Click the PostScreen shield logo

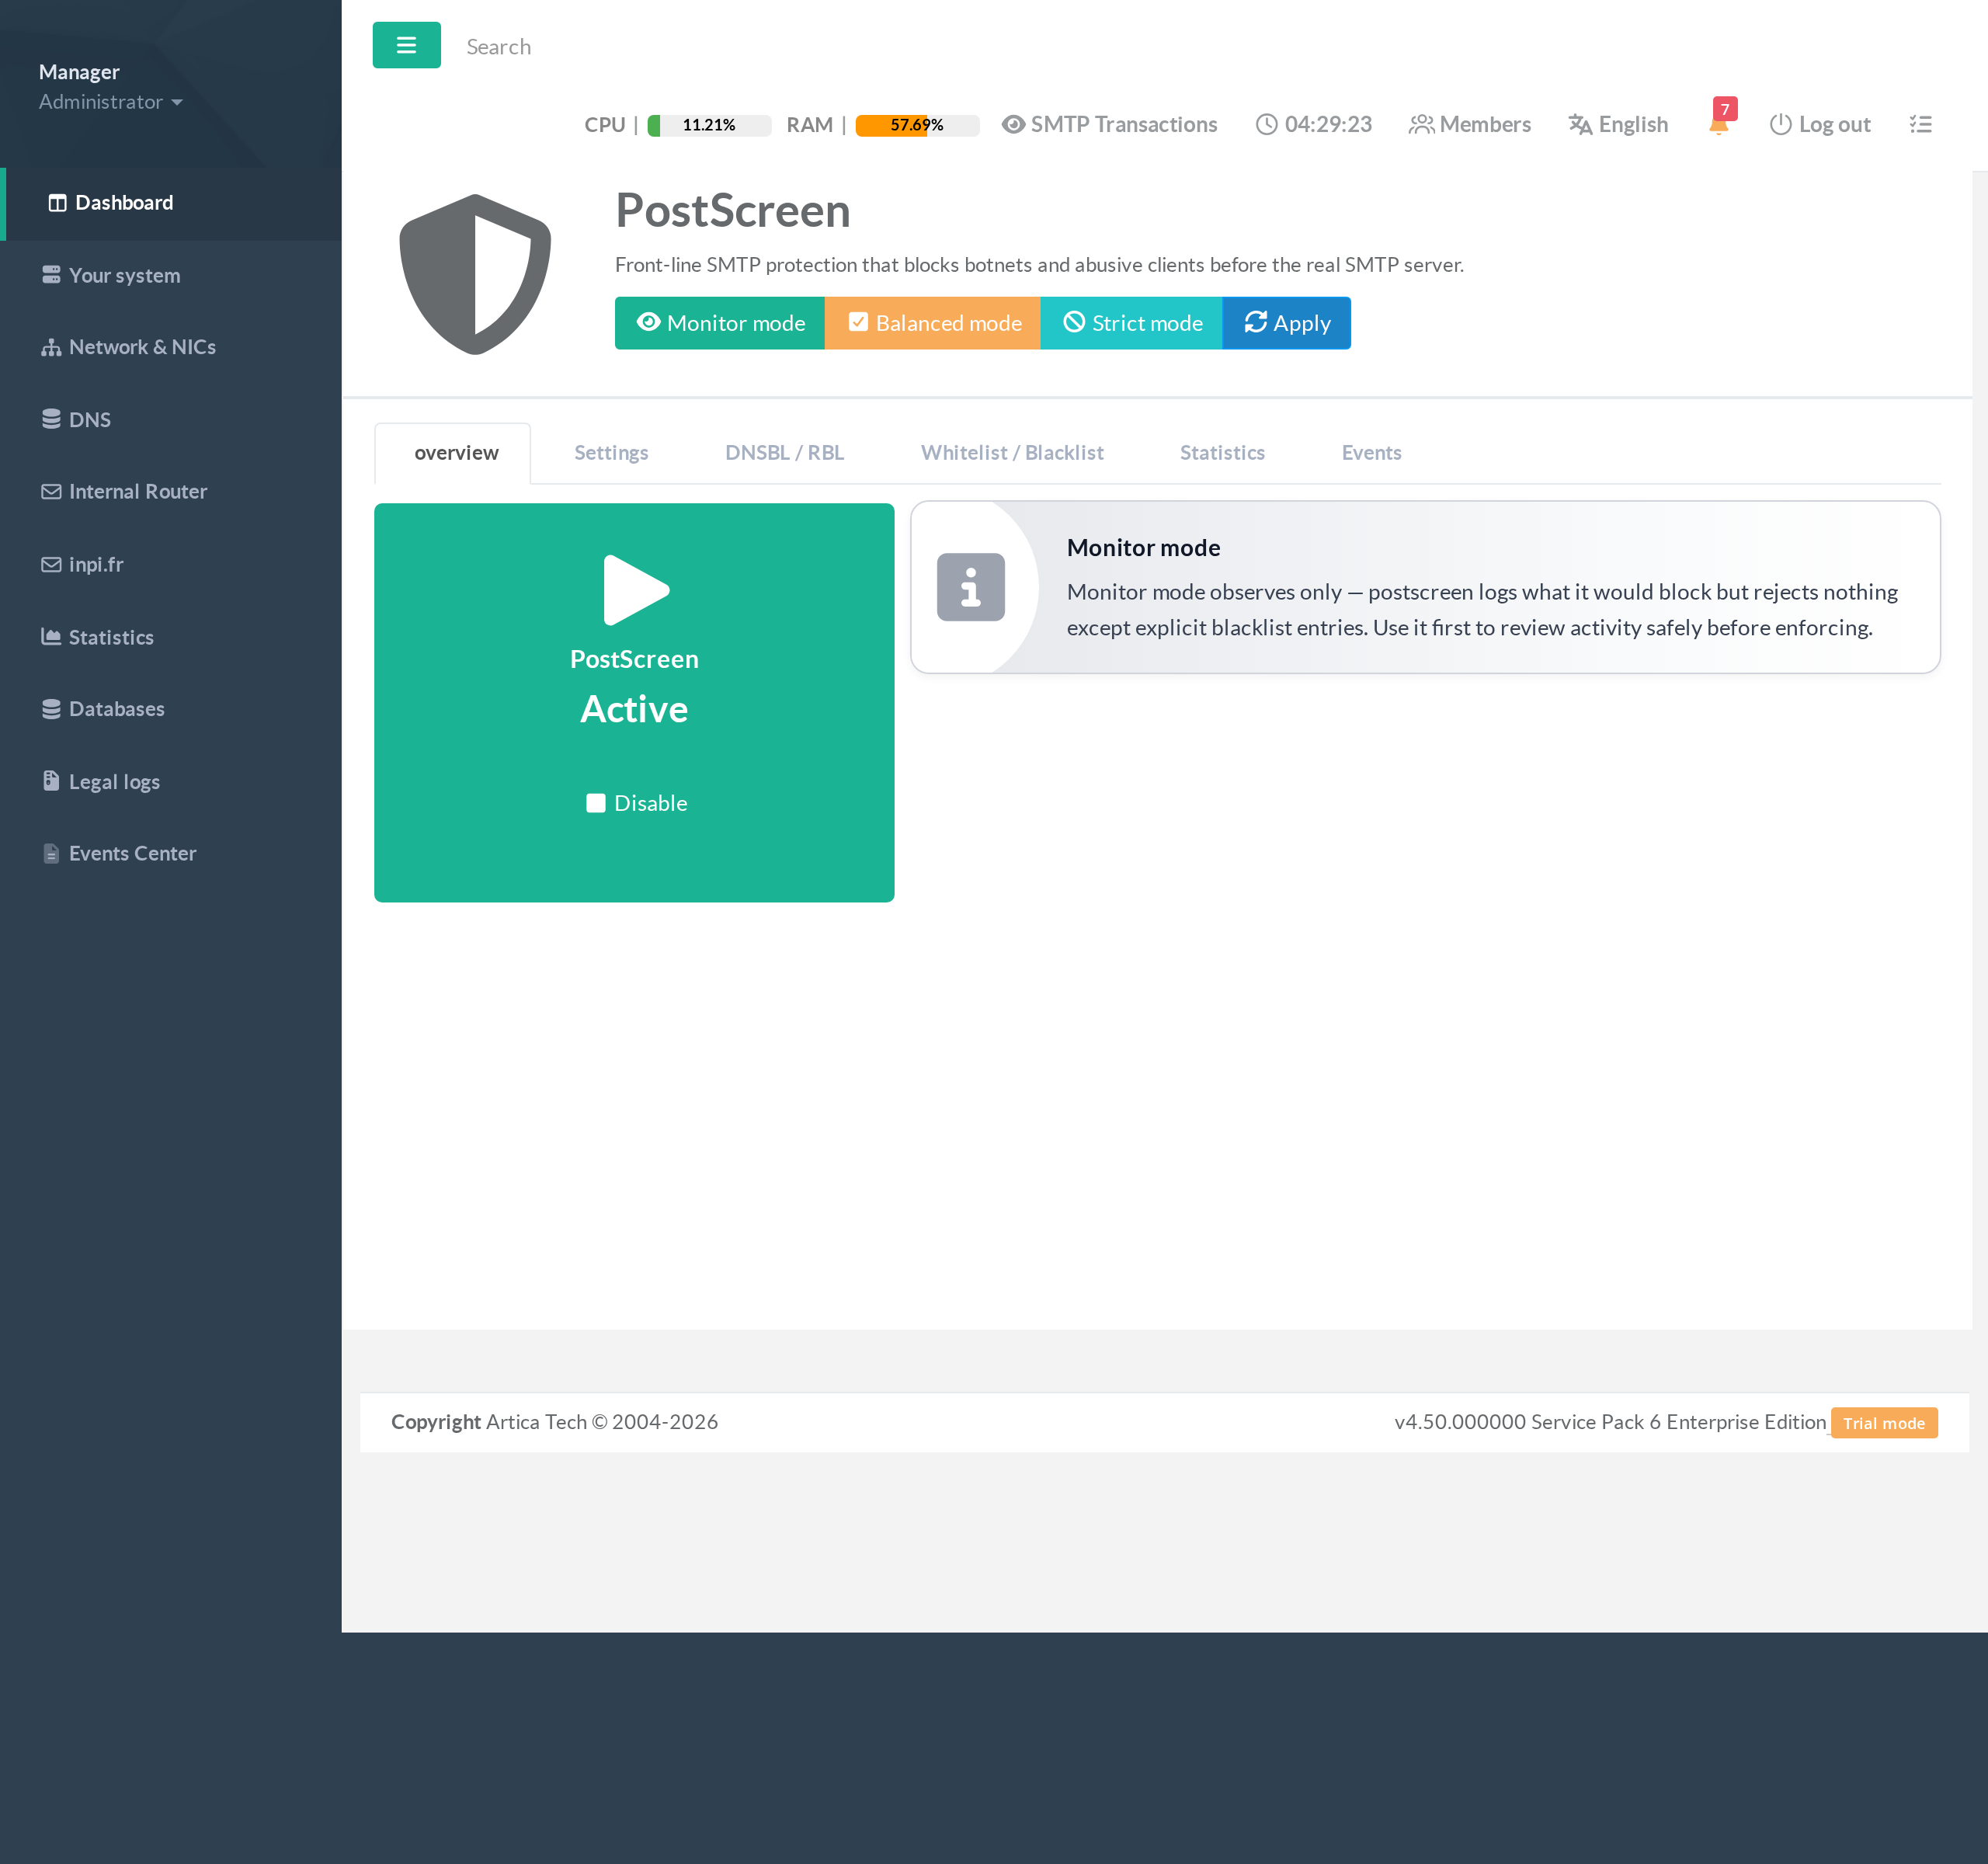475,274
